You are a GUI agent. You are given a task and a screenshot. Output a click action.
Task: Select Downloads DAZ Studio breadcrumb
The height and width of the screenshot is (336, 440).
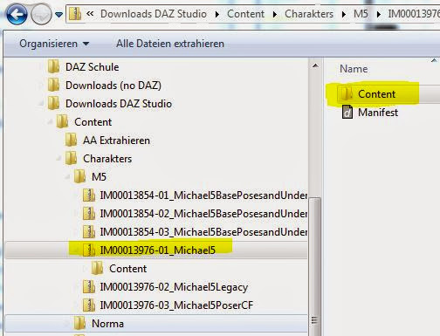coord(154,14)
